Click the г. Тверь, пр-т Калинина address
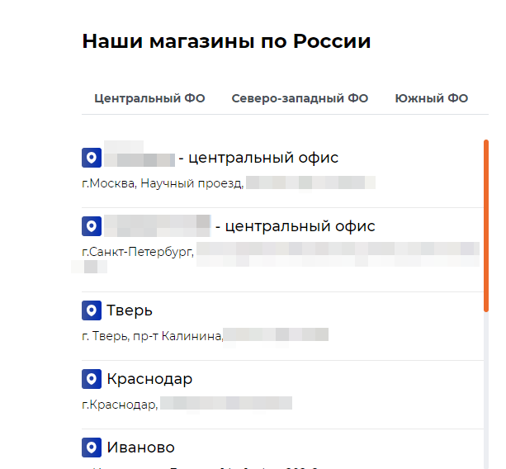 click(x=153, y=335)
